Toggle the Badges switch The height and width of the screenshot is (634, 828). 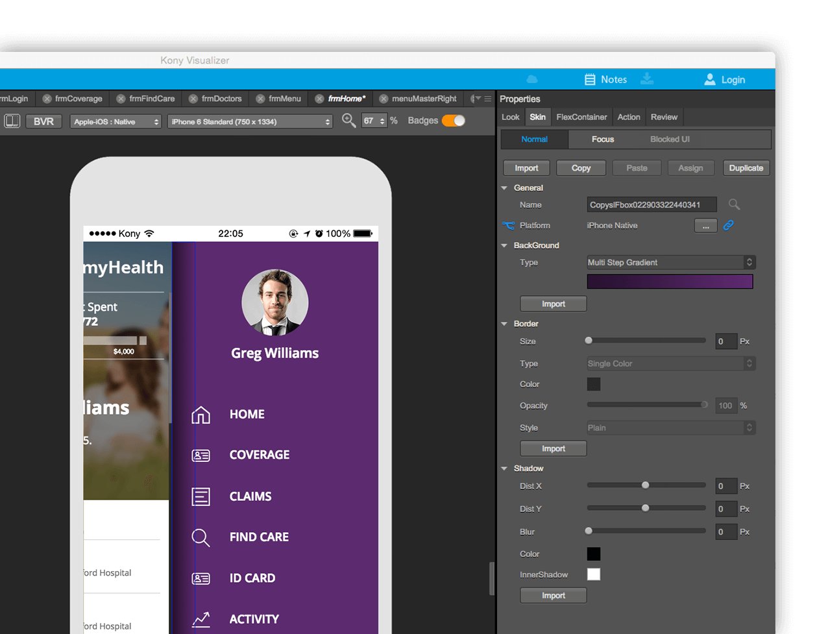pyautogui.click(x=454, y=121)
